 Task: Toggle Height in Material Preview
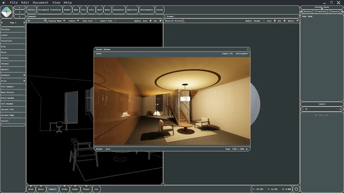pos(264,21)
